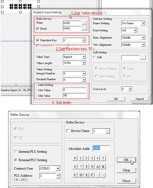Viewport: 153px width, 188px height.
Task: Click keypad hex E button
Action: click(86, 175)
